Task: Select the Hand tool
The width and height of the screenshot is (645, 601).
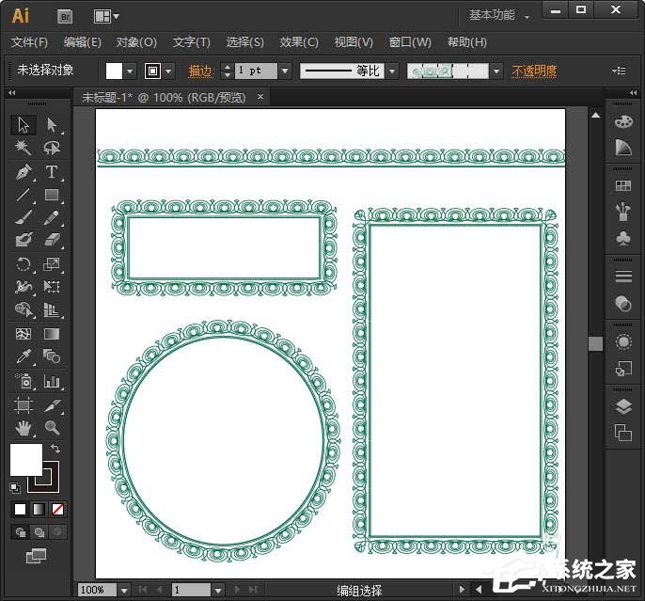Action: point(24,428)
